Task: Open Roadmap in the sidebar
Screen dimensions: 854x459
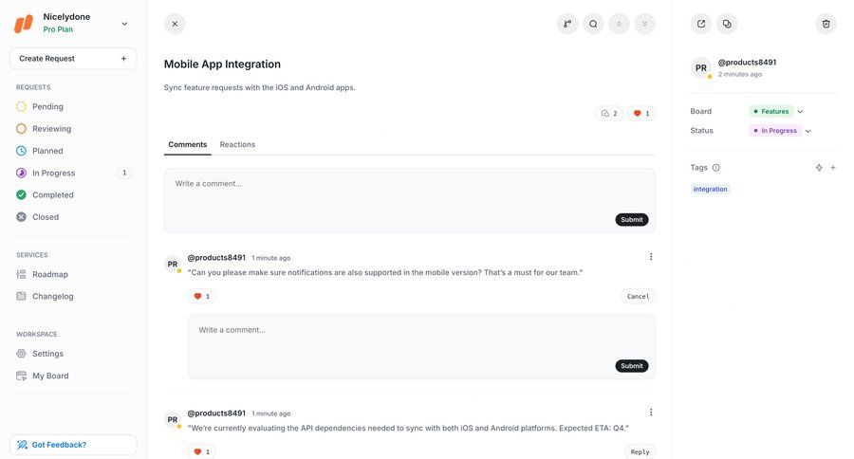Action: pyautogui.click(x=50, y=274)
